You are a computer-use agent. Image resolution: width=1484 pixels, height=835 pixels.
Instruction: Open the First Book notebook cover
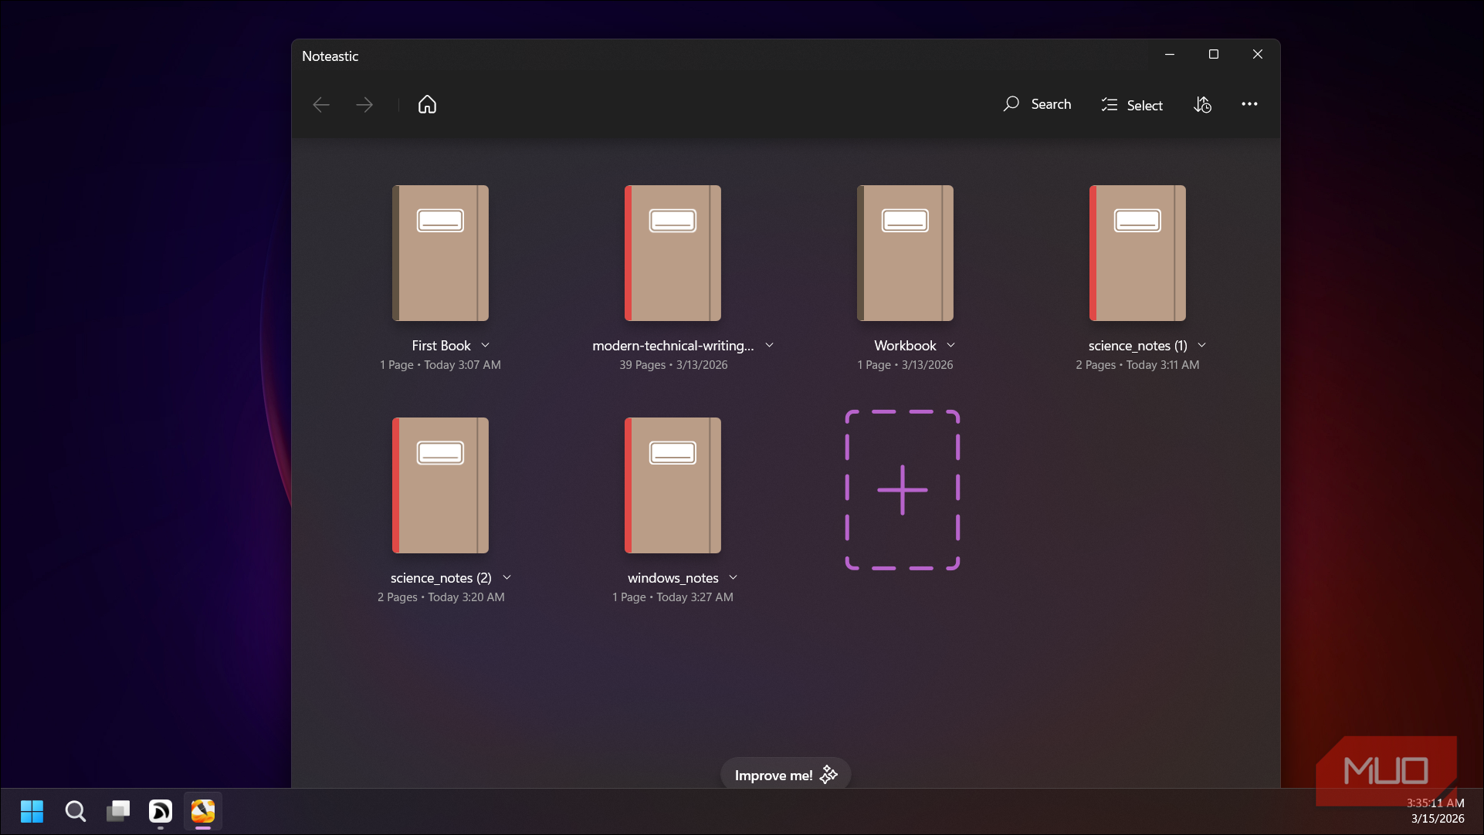click(440, 253)
